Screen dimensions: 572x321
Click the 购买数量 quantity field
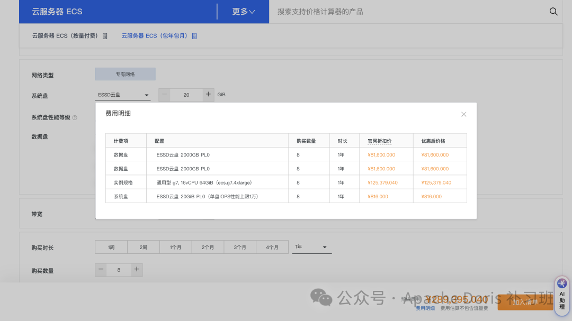pos(119,270)
